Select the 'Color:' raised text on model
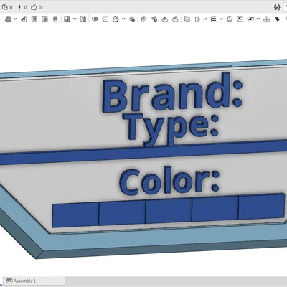 click(169, 181)
